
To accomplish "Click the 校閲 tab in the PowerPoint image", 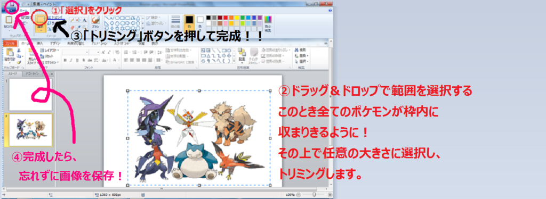I will 141,44.
